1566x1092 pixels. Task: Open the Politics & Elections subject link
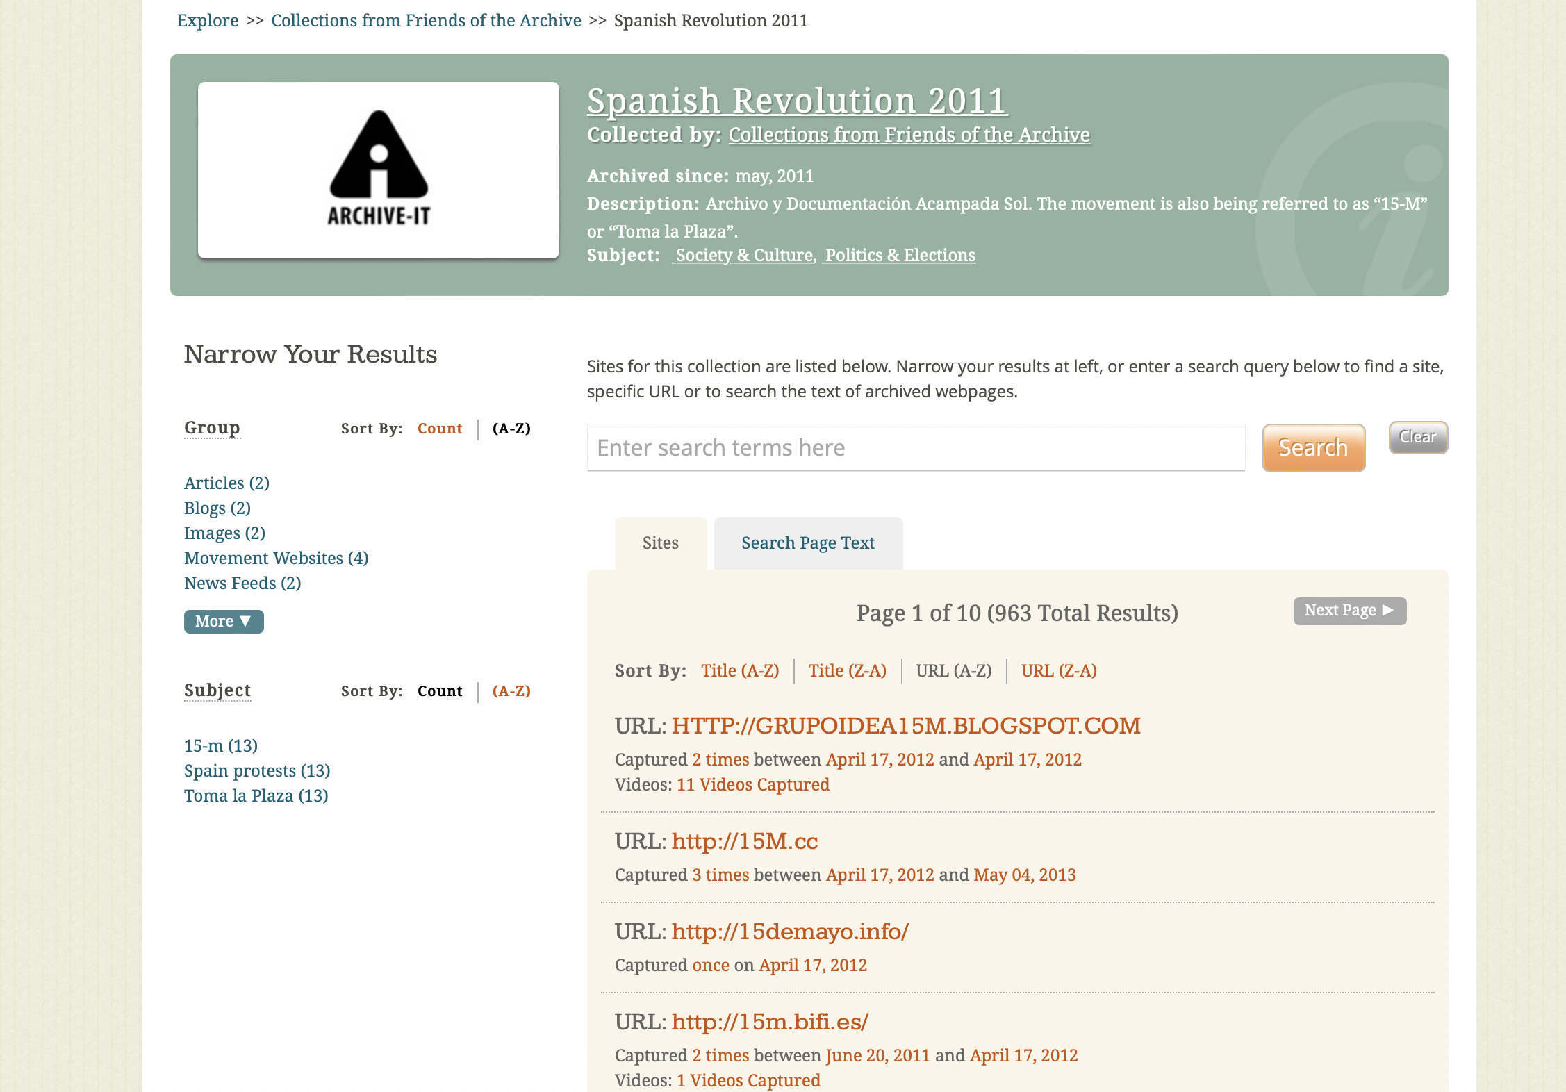(x=900, y=256)
